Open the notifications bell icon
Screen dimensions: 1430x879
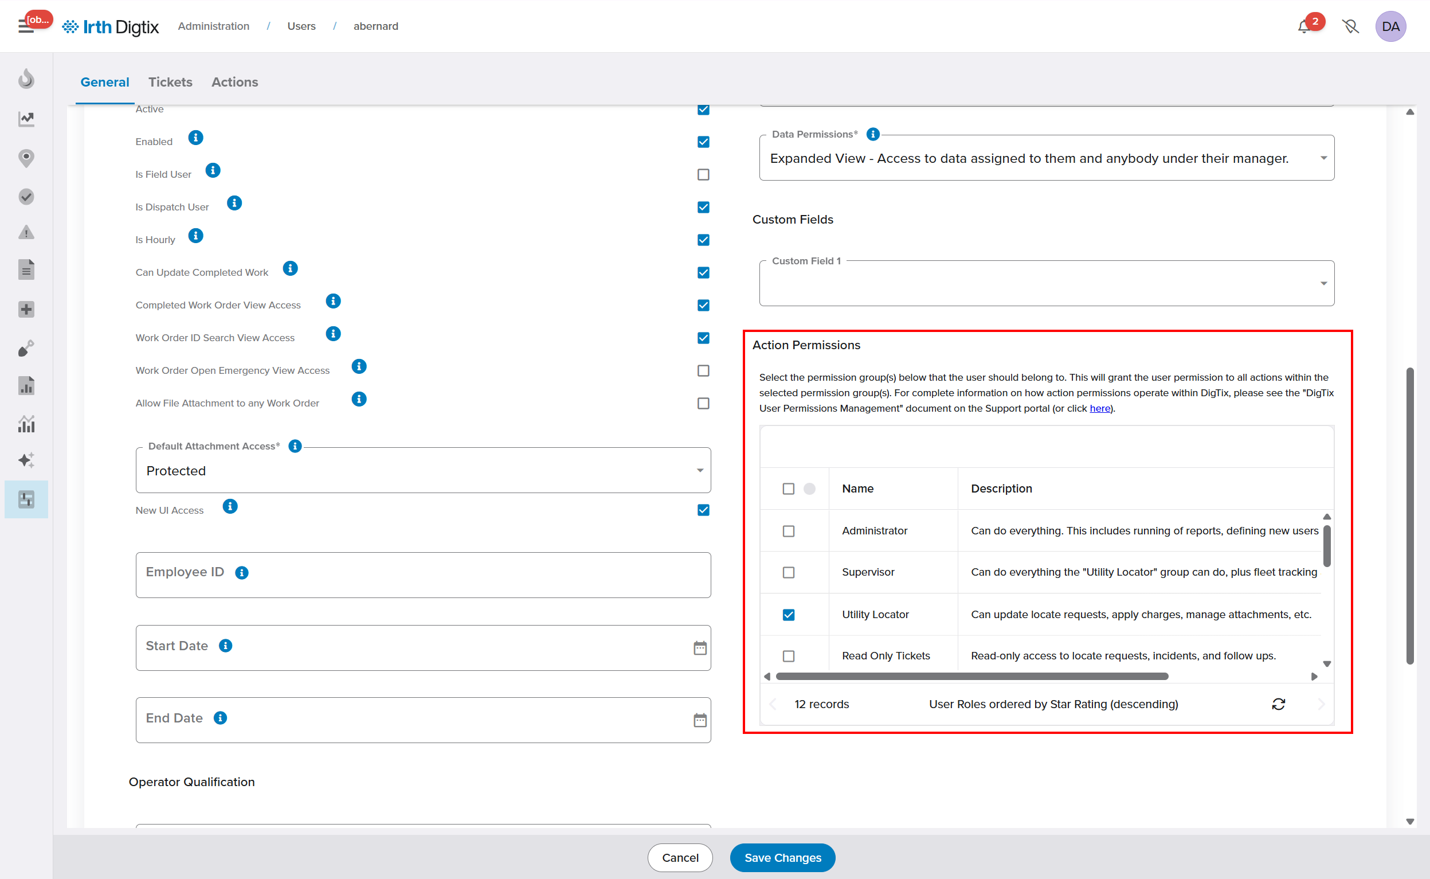click(x=1303, y=27)
